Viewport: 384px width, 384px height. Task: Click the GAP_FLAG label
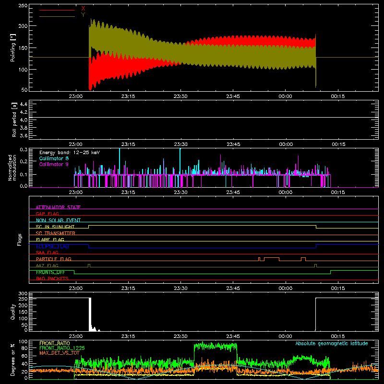47,214
